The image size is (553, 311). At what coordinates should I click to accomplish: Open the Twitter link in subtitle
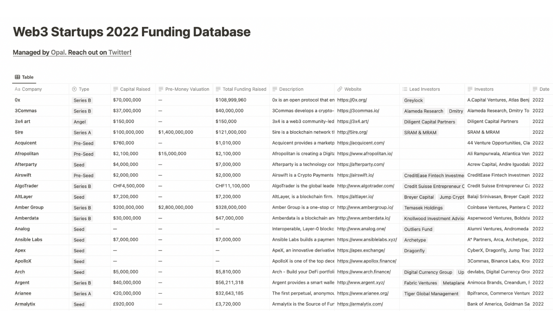119,52
